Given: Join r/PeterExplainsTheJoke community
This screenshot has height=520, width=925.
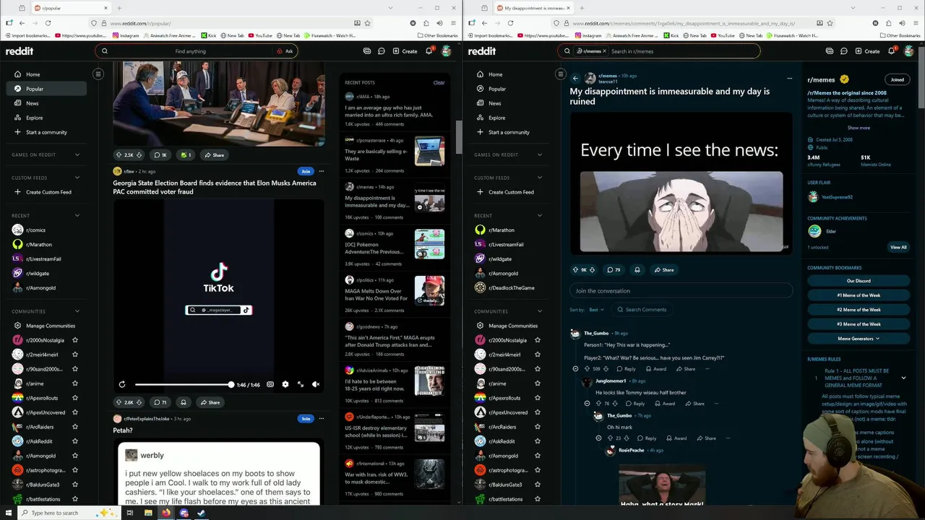Looking at the screenshot, I should coord(306,419).
